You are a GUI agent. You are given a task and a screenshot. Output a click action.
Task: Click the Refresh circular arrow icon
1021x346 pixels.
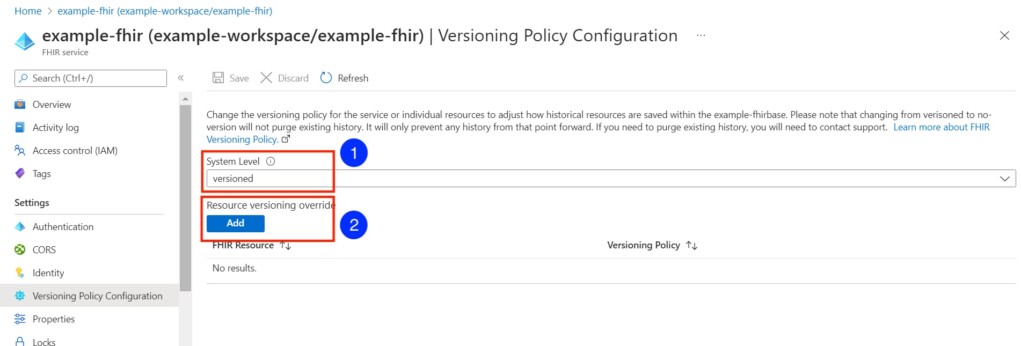(326, 78)
